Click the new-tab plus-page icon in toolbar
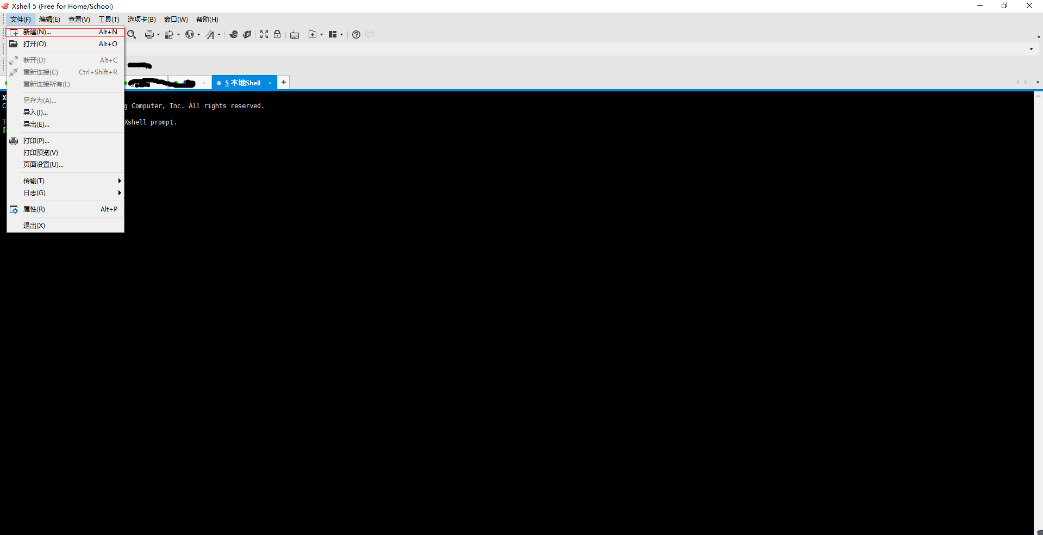 (x=313, y=34)
